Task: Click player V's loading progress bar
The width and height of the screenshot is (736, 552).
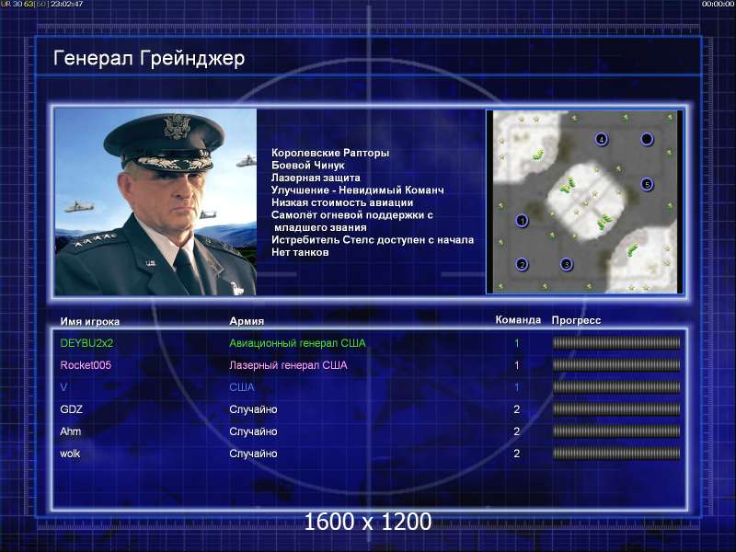Action: pos(616,387)
